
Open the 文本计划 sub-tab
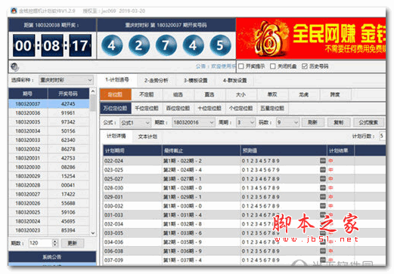(147, 137)
